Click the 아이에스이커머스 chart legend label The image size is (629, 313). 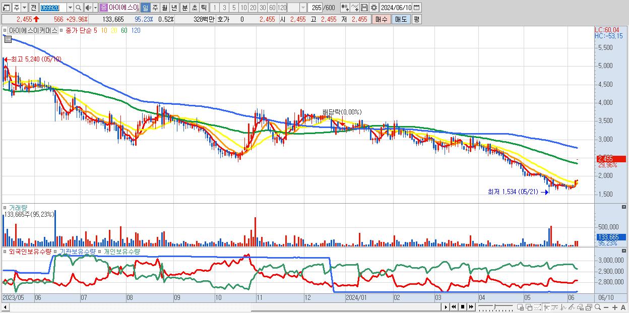coord(33,30)
